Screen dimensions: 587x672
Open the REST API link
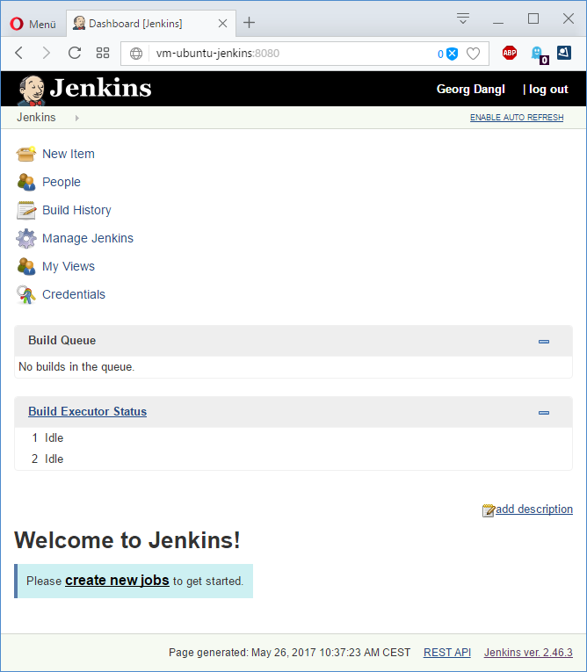447,653
